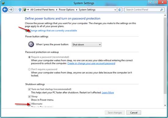This screenshot has width=168, height=118.
Task: Click the scrollbar up arrow
Action: [165, 16]
